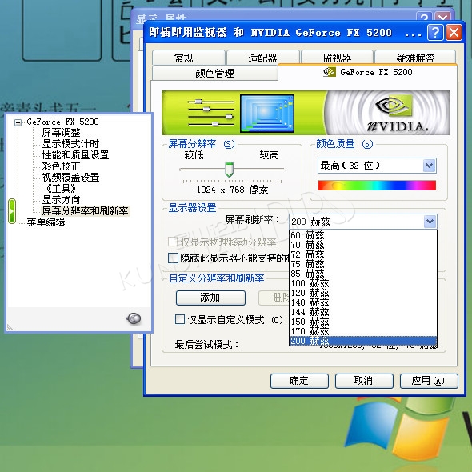
Task: Choose 70 赫兹 refresh rate
Action: (362, 245)
